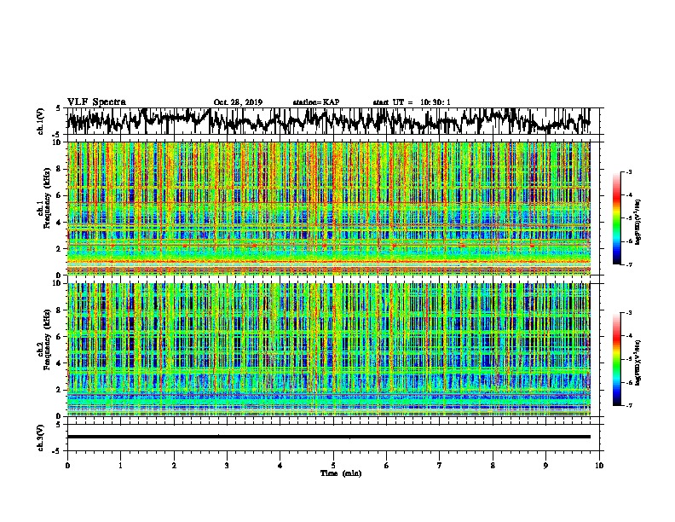
Task: Click time axis tick label 1
Action: coord(120,466)
